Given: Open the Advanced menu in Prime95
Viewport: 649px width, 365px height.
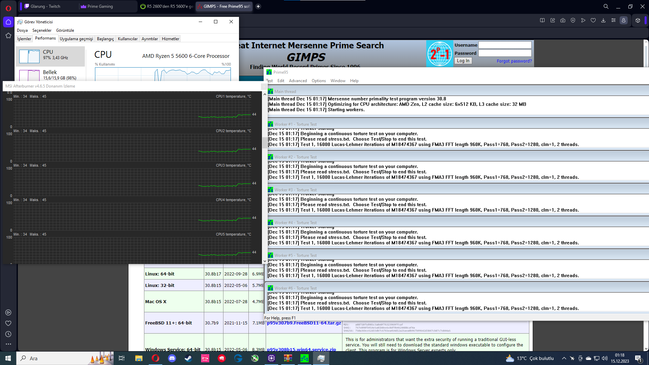Looking at the screenshot, I should (x=297, y=81).
